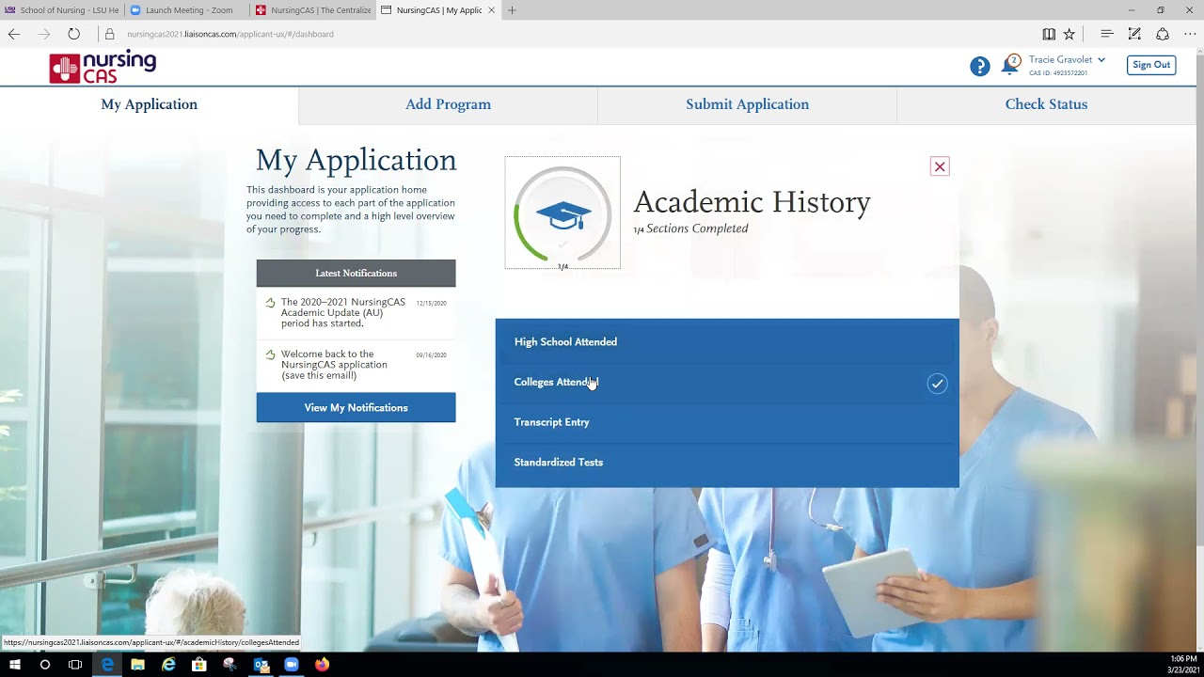The image size is (1204, 677).
Task: Open the Colleges Attended section
Action: [x=727, y=383]
